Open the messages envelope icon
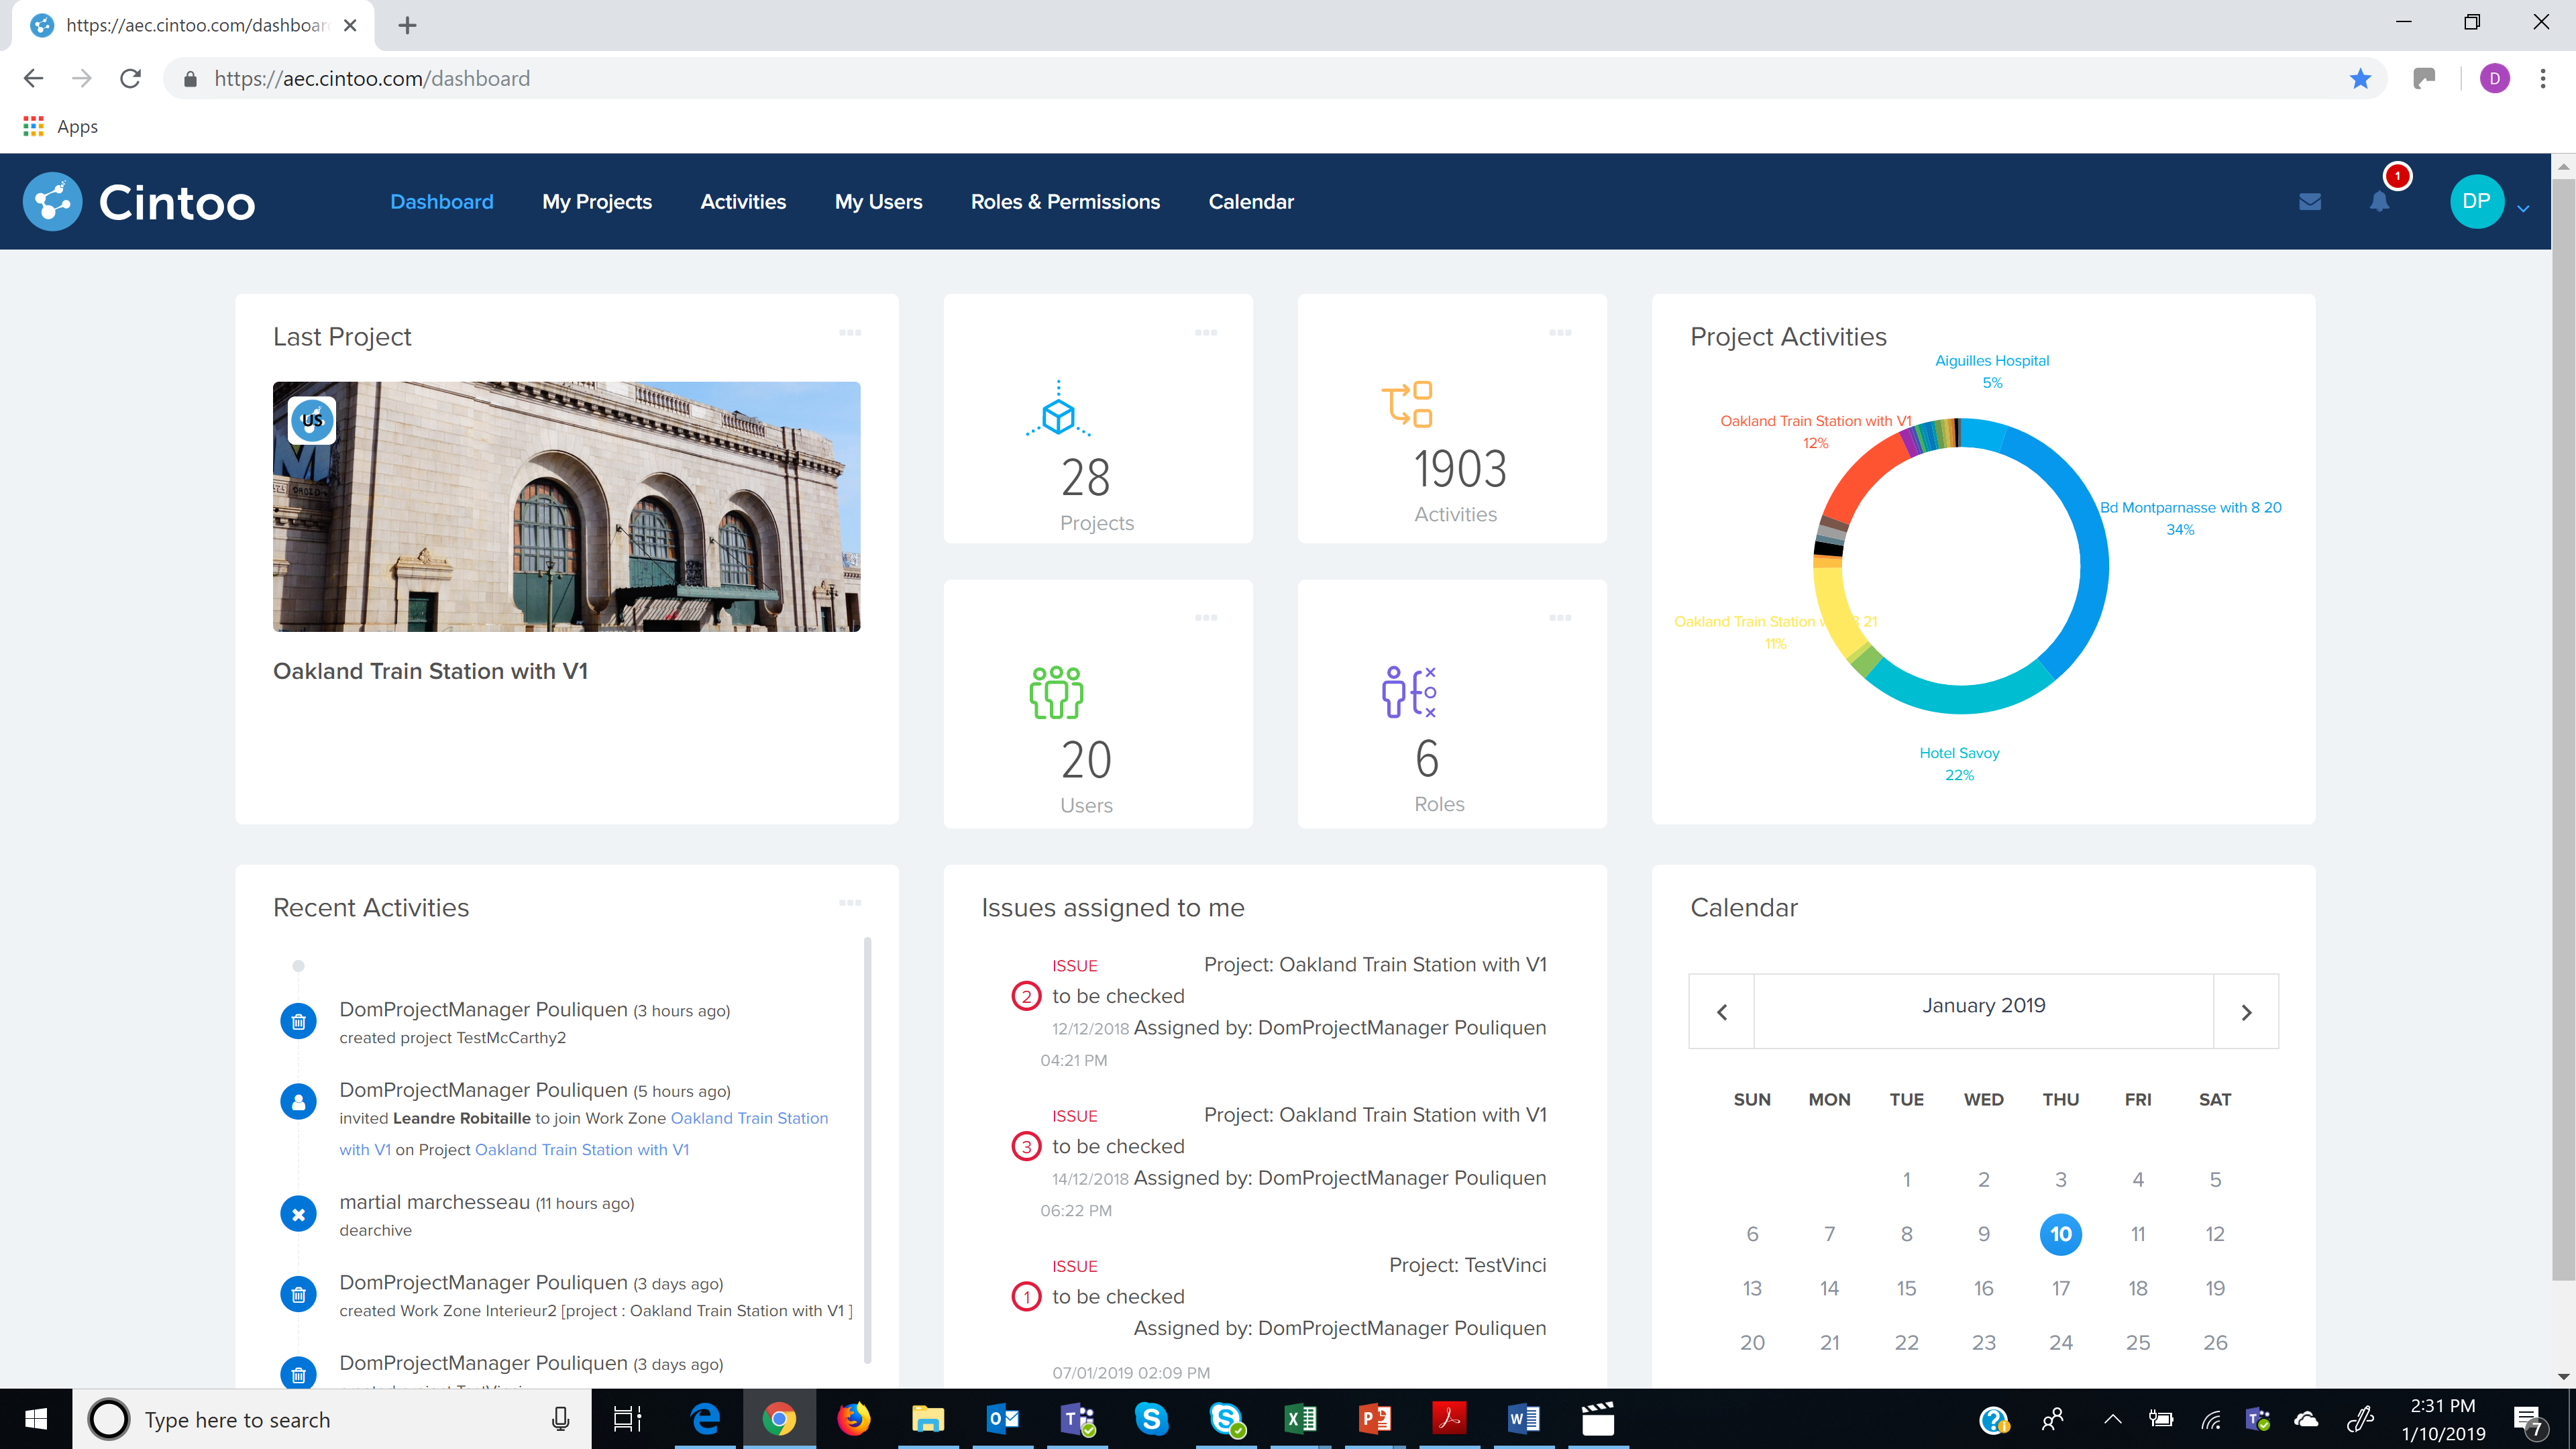2576x1449 pixels. click(2309, 202)
